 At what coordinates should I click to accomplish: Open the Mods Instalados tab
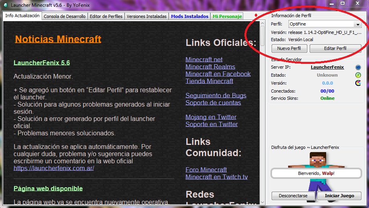click(x=190, y=16)
